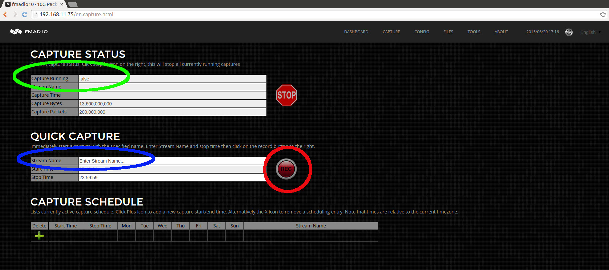Close the fmadio10 browser tab
This screenshot has height=270, width=609.
(x=62, y=4)
